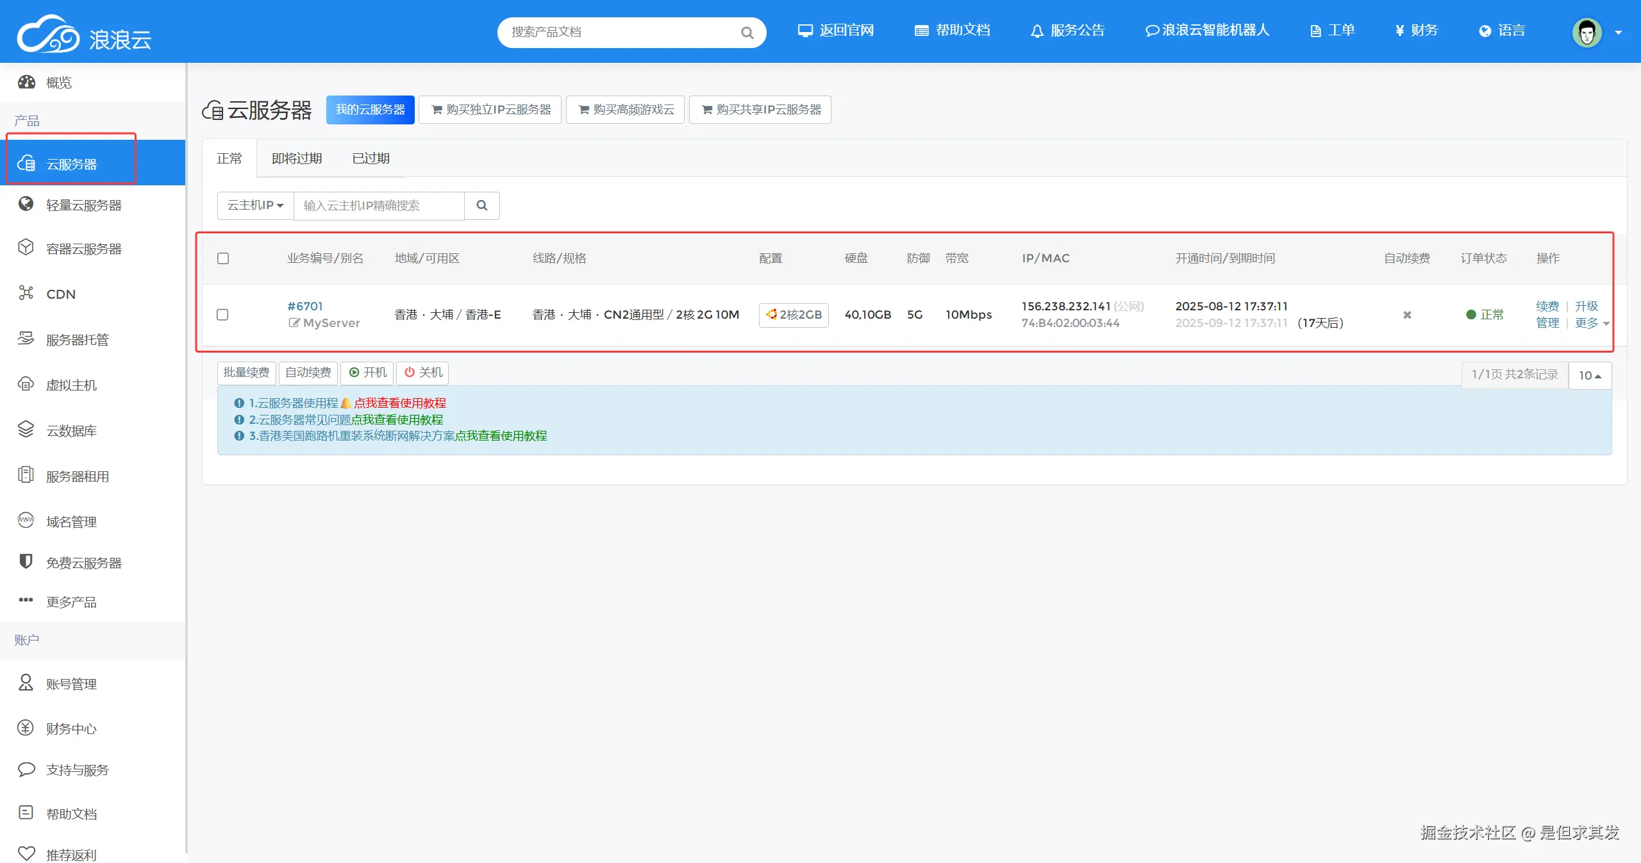Click the 购买独立IP云服务器 button

pos(490,110)
